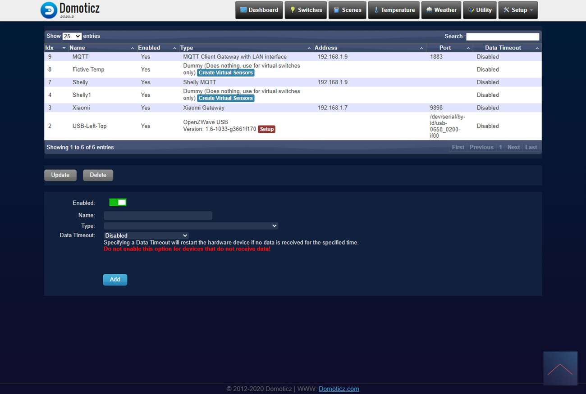Toggle the Enabled switch off
The width and height of the screenshot is (586, 394).
118,203
